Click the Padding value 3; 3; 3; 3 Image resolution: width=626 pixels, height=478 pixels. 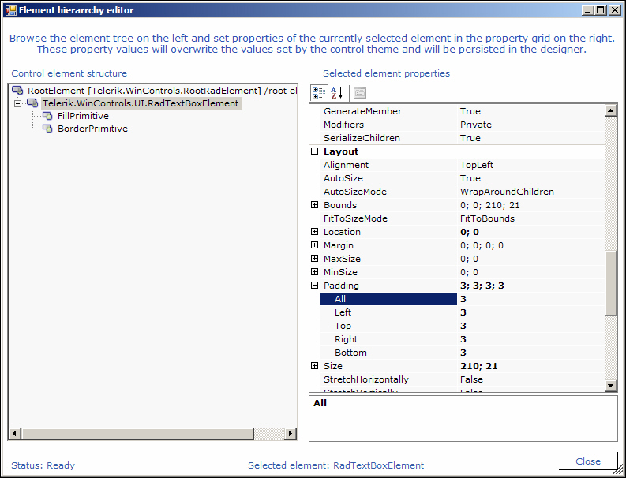(482, 286)
